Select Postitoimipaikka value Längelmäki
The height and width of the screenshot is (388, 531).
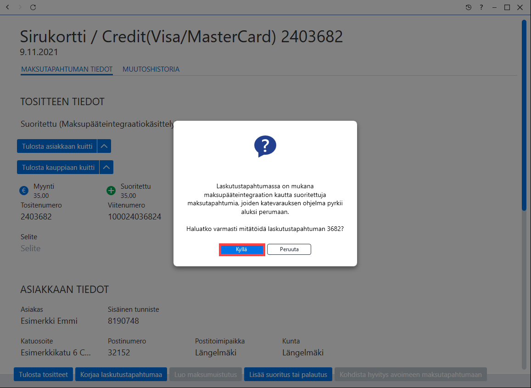click(x=216, y=353)
